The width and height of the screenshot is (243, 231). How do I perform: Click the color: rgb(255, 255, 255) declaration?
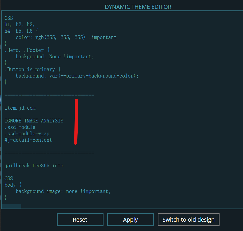67,37
